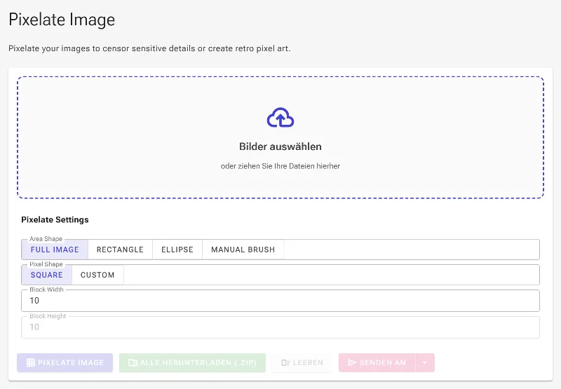Viewport: 561px width, 389px height.
Task: Click the Pixelate Settings heading
Action: pos(55,219)
